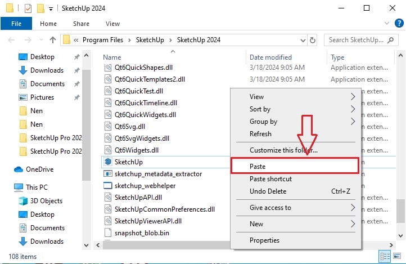Open Desktop under This PC
This screenshot has height=264, width=406.
click(42, 214)
